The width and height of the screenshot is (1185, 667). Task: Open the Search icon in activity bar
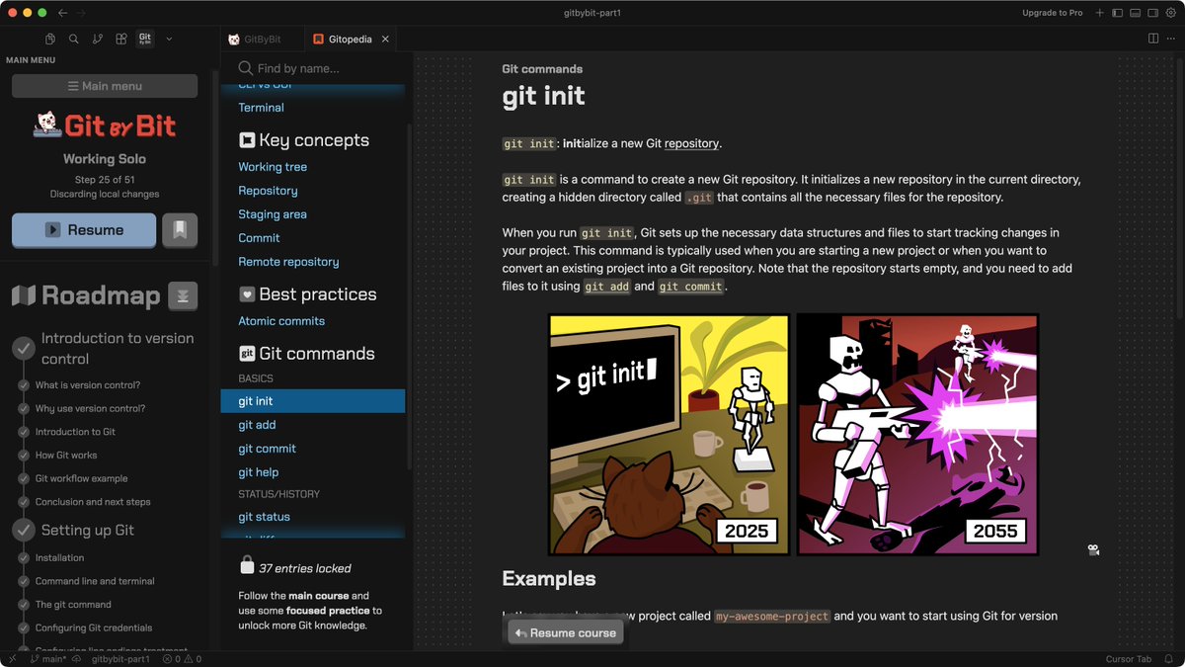(x=74, y=40)
